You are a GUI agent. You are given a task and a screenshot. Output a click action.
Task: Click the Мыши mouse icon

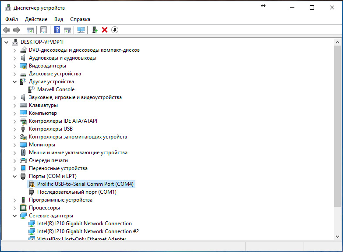pyautogui.click(x=23, y=153)
